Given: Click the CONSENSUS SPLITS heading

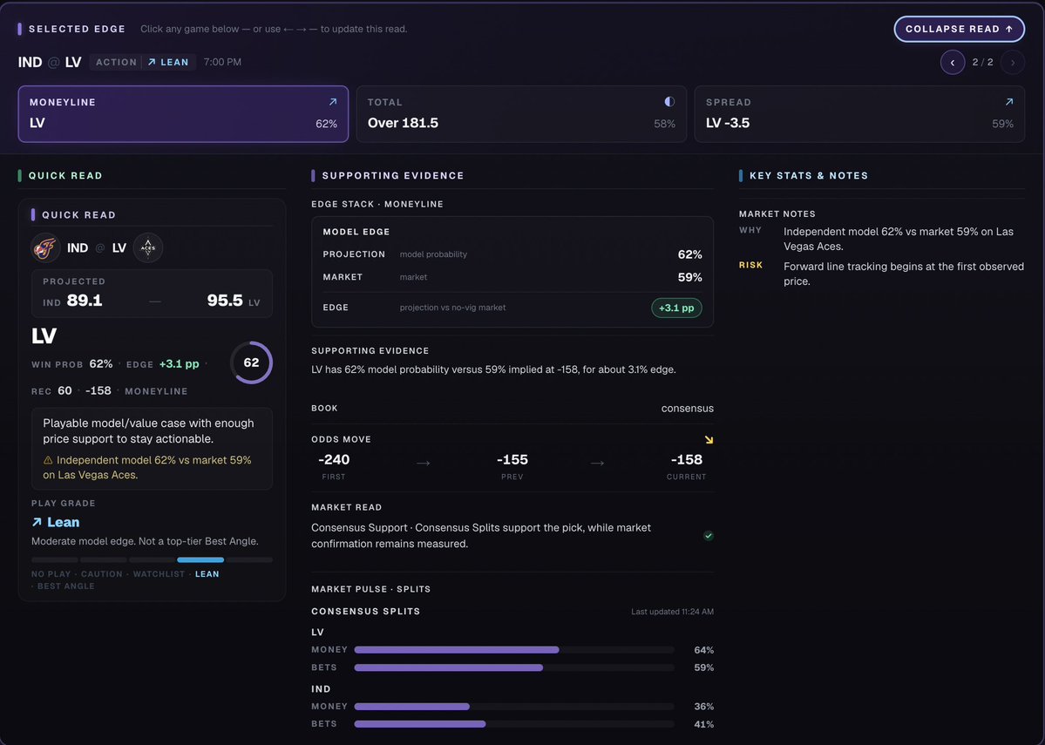Looking at the screenshot, I should click(366, 612).
